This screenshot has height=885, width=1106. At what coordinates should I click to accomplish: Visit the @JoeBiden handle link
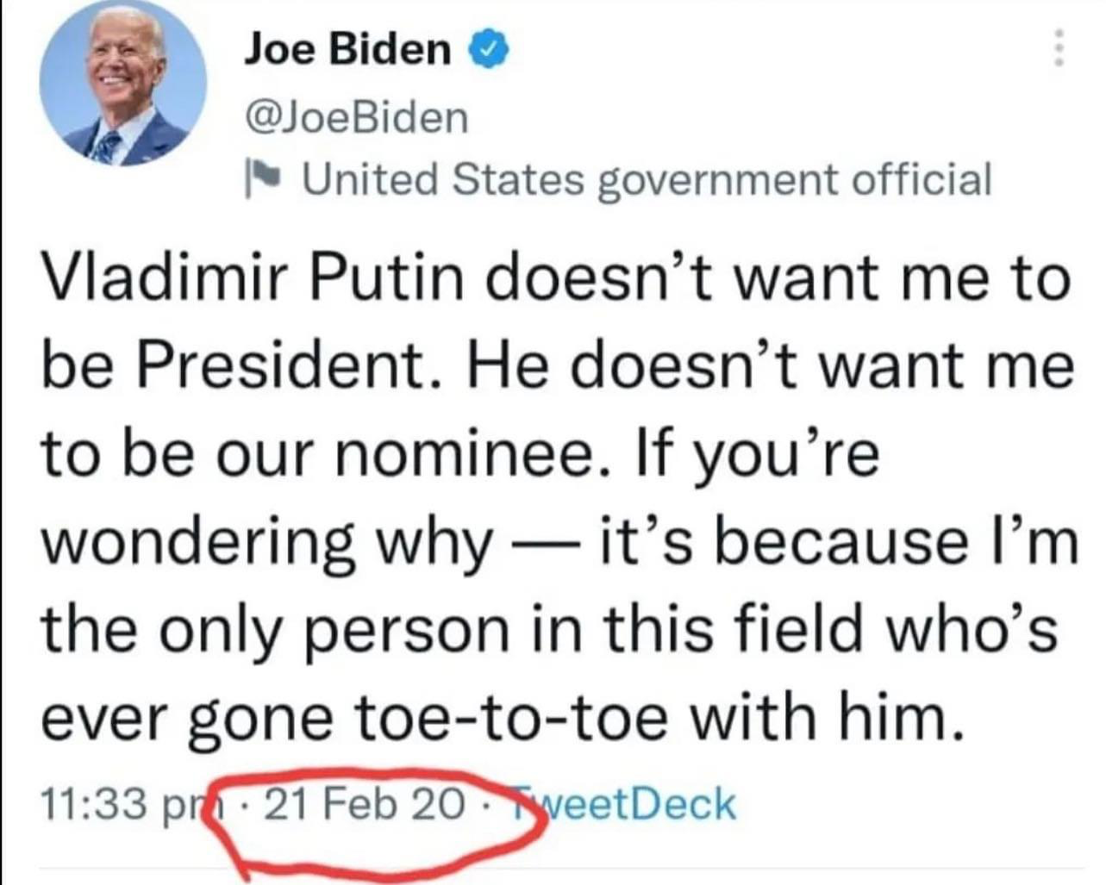(356, 116)
